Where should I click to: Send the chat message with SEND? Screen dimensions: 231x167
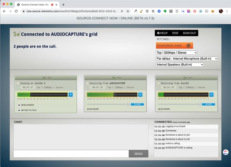coord(139,154)
